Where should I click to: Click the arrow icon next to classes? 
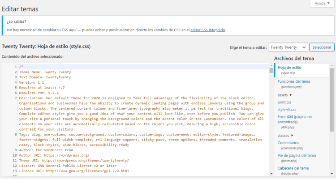pyautogui.click(x=292, y=135)
